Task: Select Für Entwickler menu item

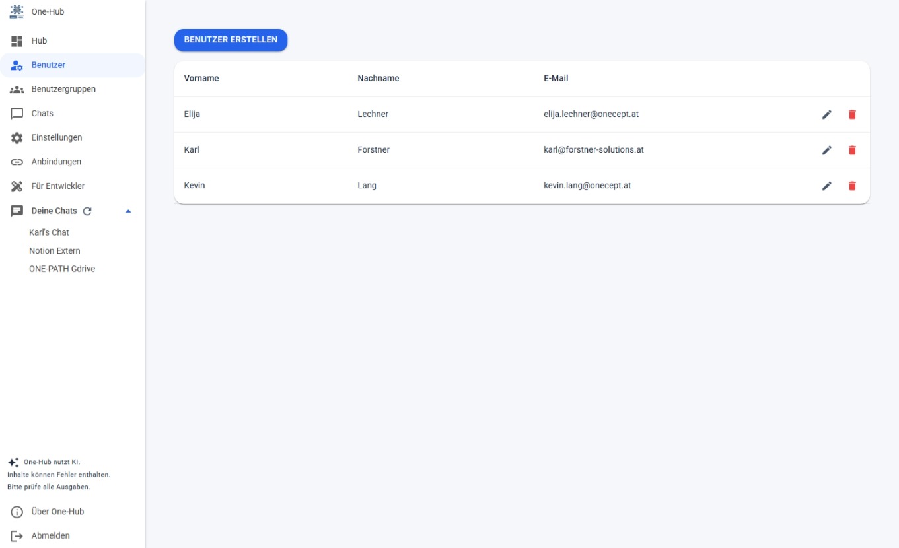Action: [x=58, y=186]
